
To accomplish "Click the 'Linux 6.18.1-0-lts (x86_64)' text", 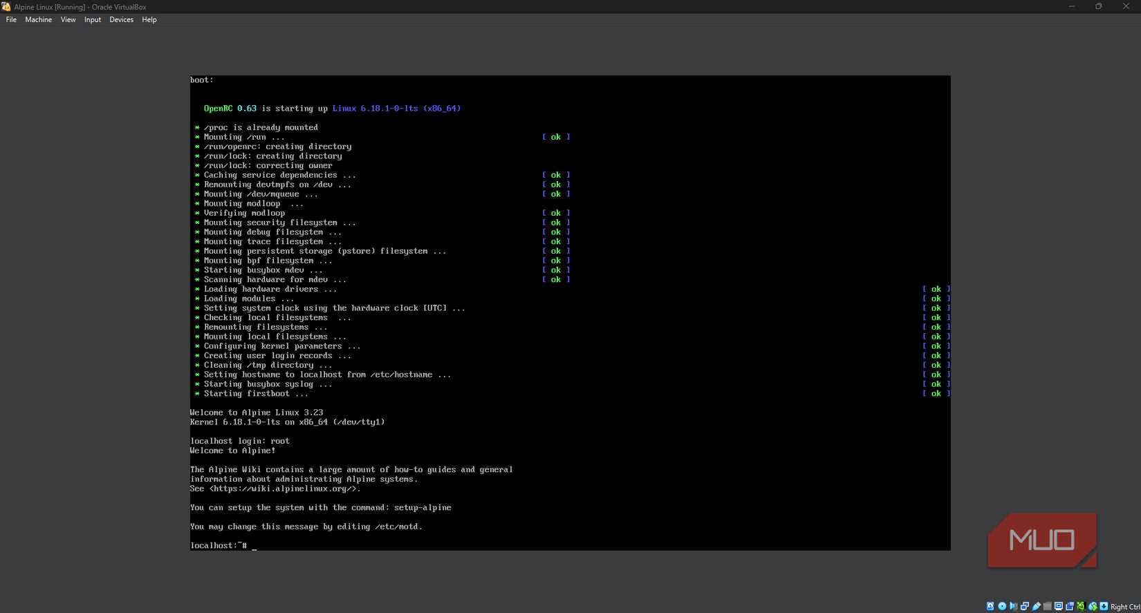I will click(397, 109).
